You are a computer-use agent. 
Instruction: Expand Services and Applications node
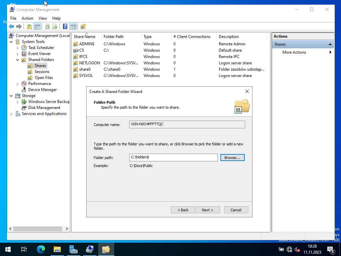coord(11,114)
